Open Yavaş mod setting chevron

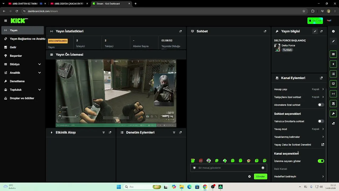pos(323,129)
